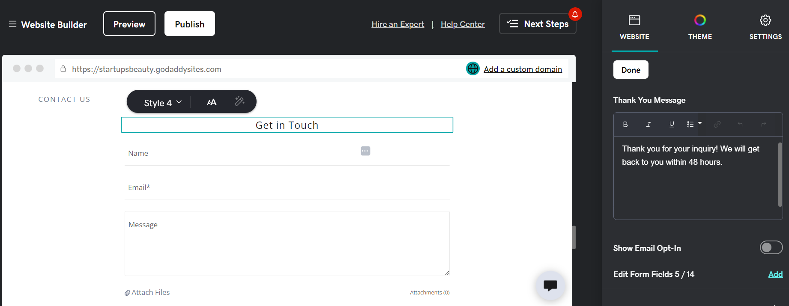Open the Website Builder hamburger menu
The image size is (789, 306).
coord(13,24)
